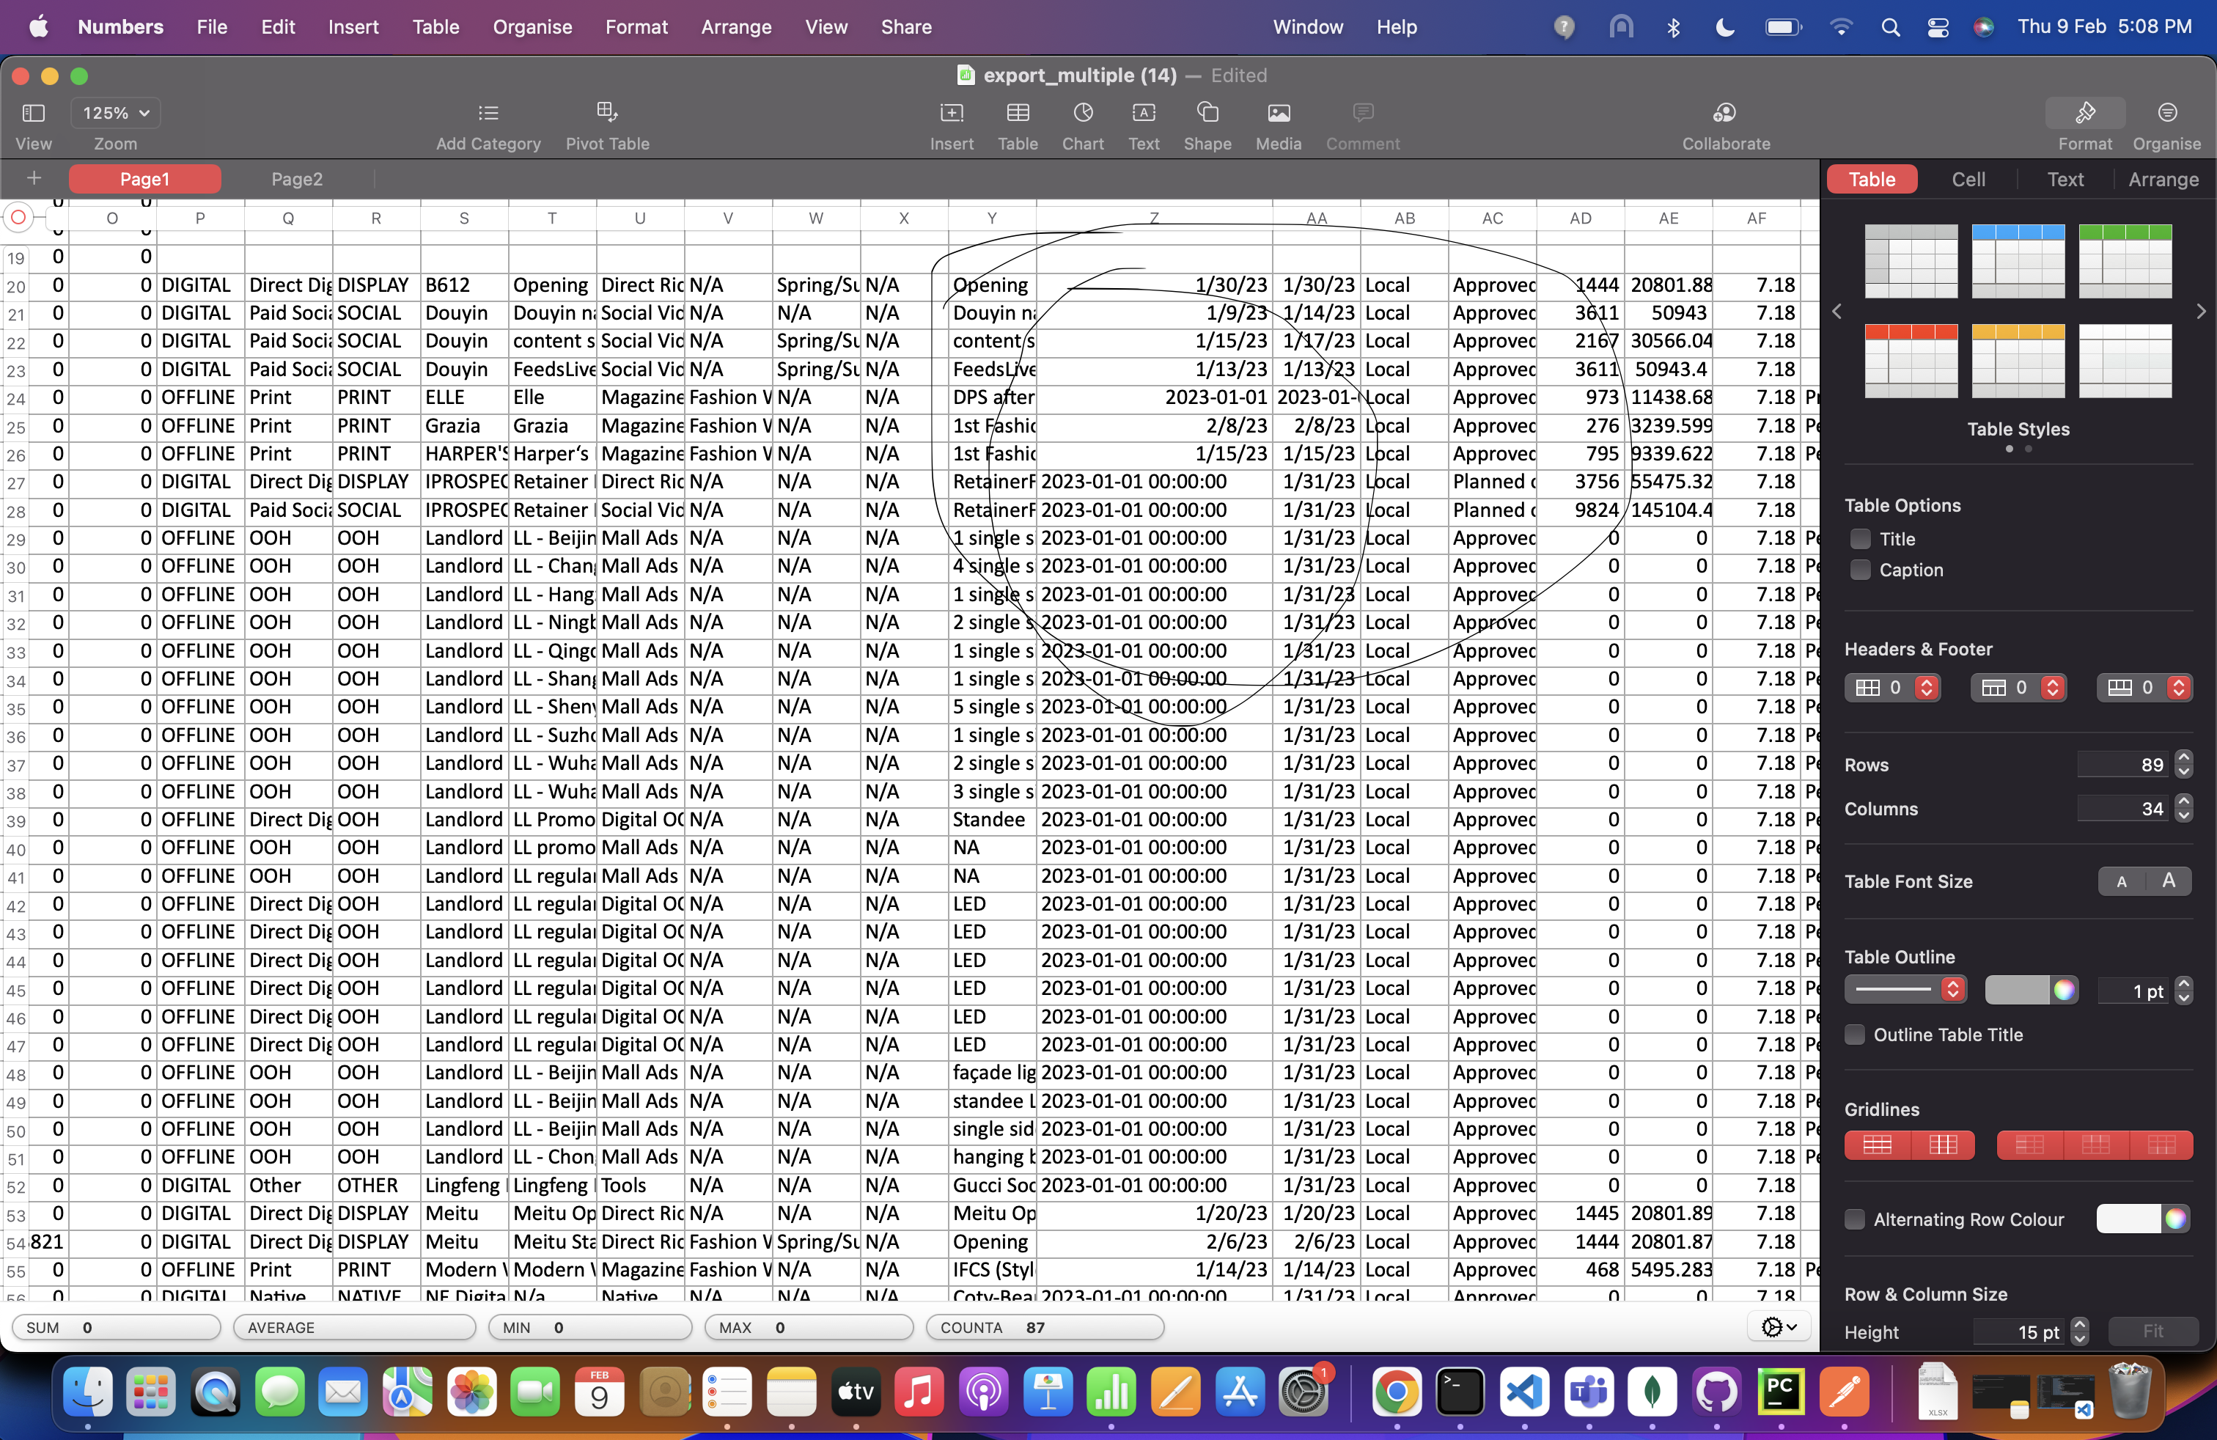Toggle vertical body column gridlines
The width and height of the screenshot is (2217, 1440).
(x=1942, y=1145)
